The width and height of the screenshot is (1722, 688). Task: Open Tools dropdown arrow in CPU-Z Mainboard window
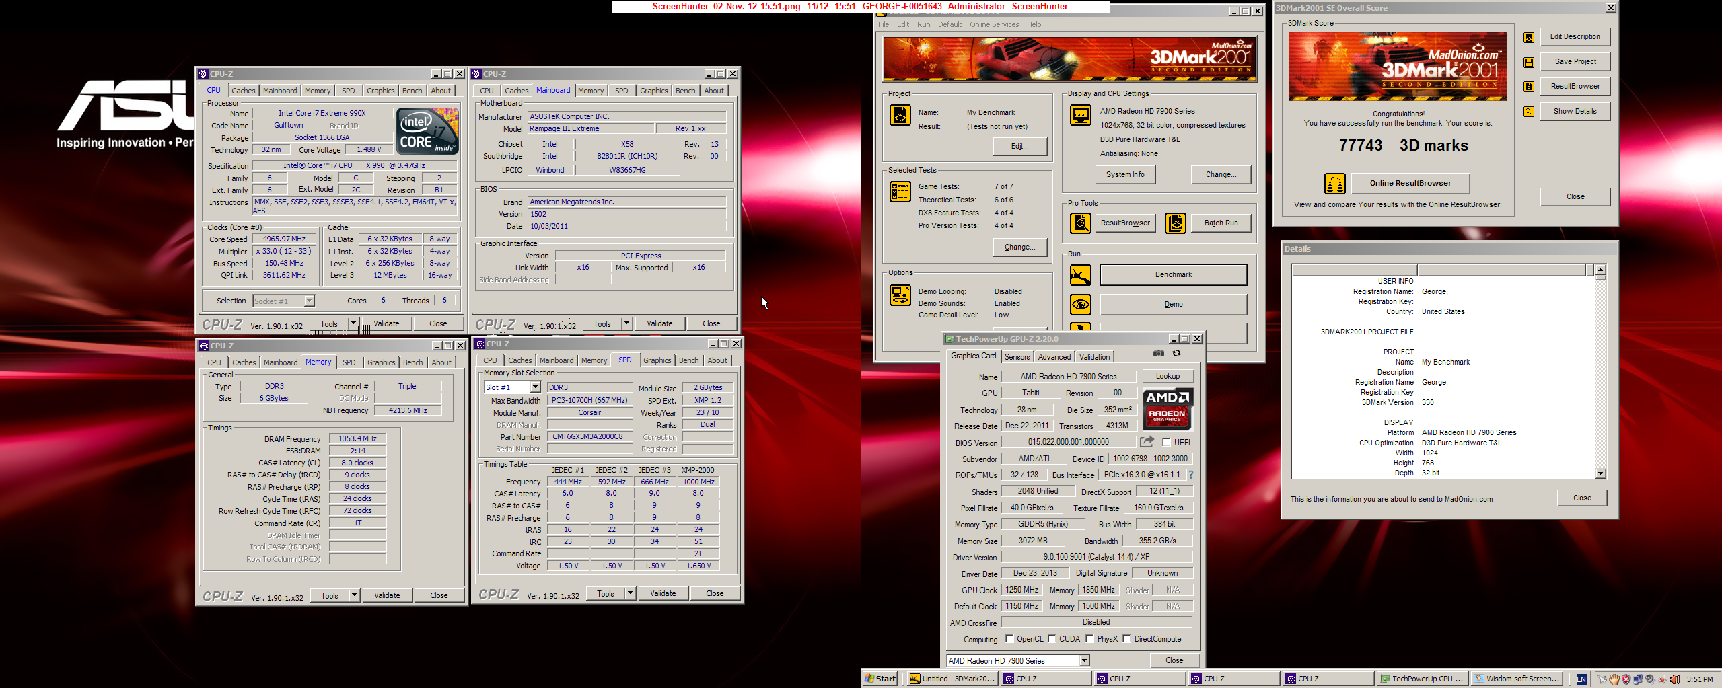pos(626,323)
